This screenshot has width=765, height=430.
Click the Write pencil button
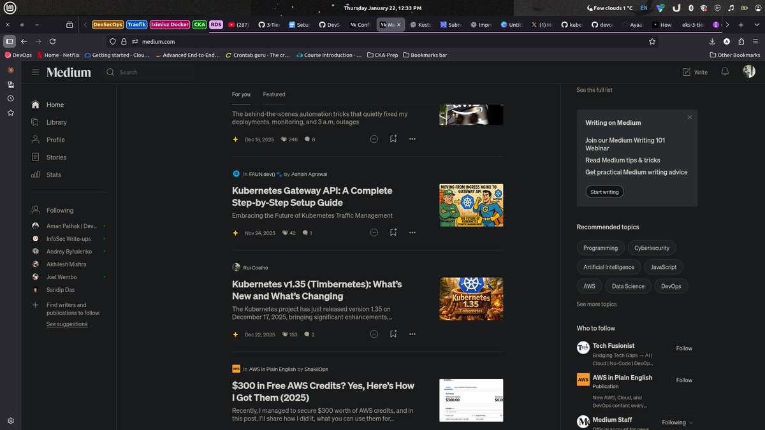695,72
